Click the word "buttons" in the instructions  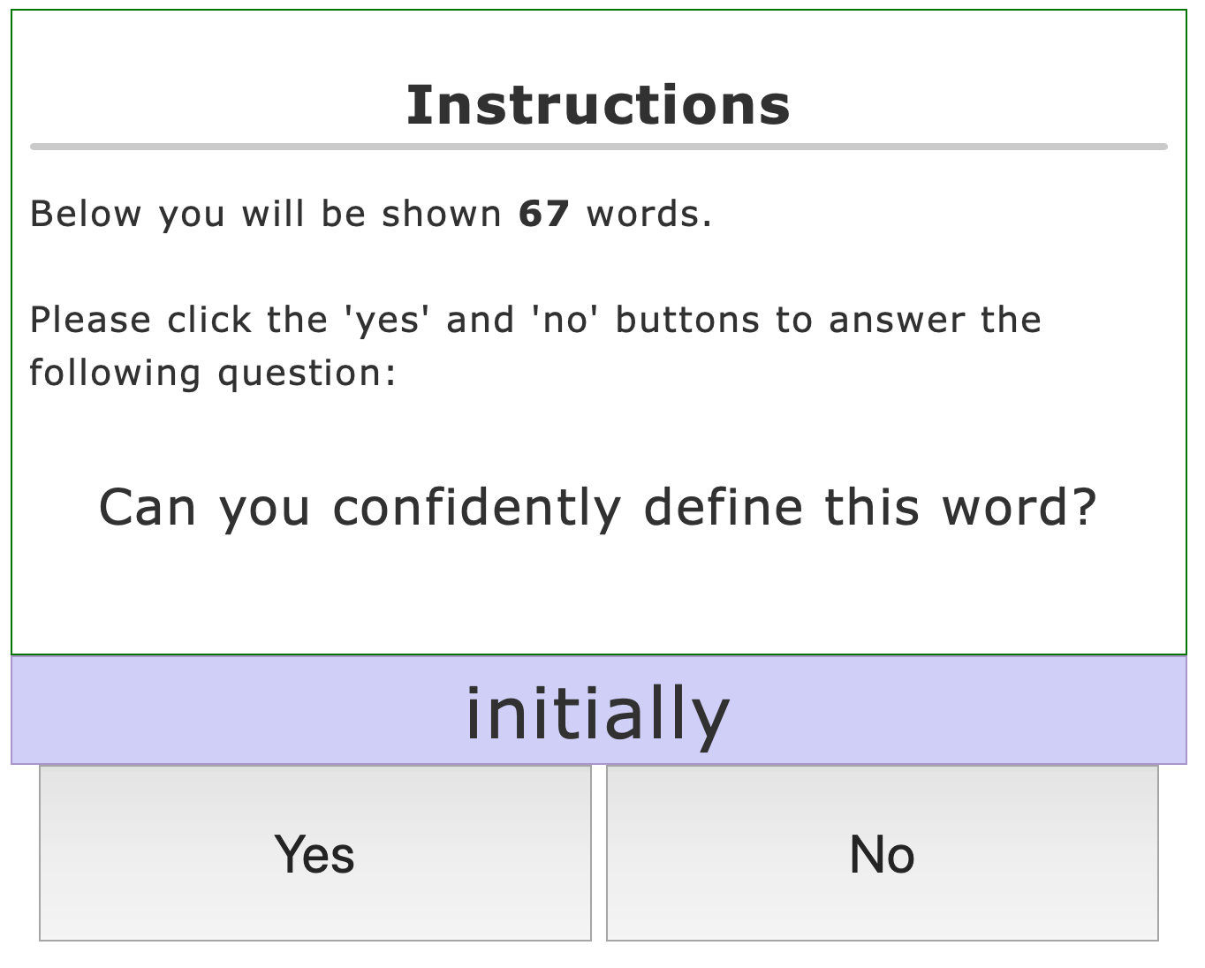click(686, 320)
